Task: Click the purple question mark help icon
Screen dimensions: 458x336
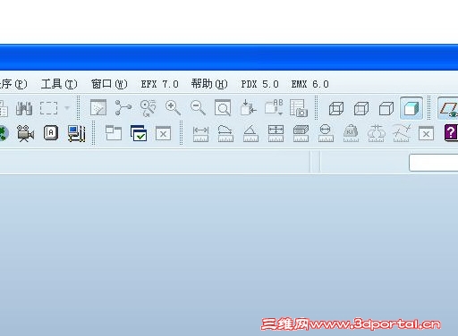Action: coord(451,133)
